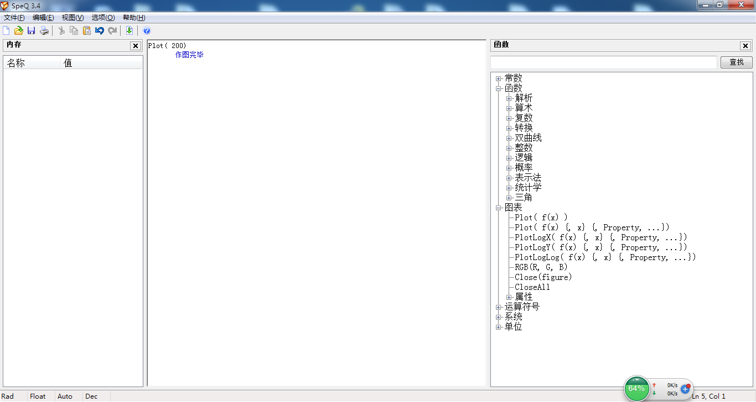The height and width of the screenshot is (402, 756).
Task: Expand the 解析 subcategory
Action: [510, 98]
